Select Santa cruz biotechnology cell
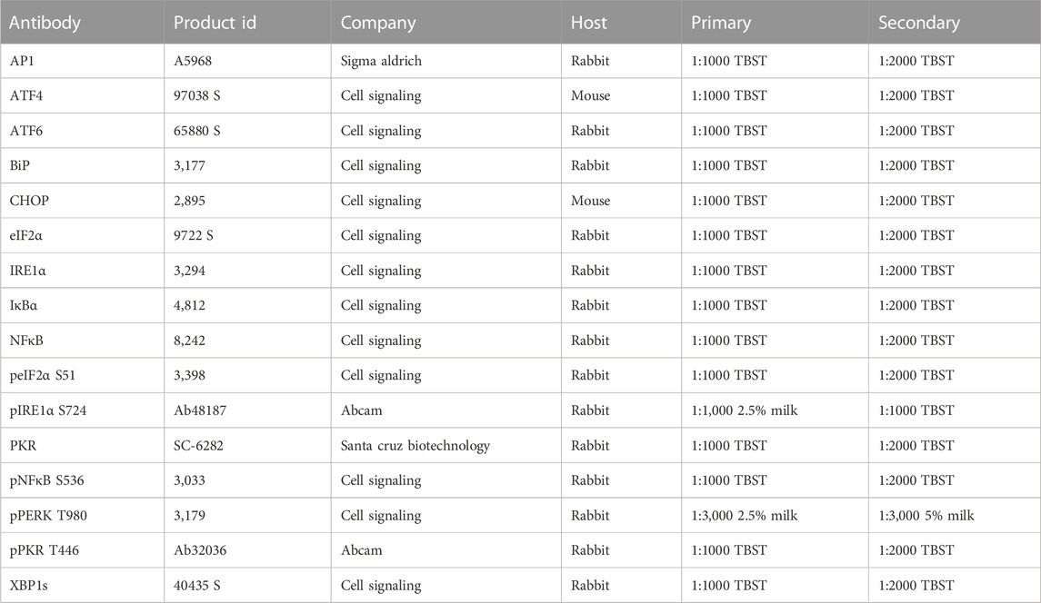1041x603 pixels. point(446,445)
